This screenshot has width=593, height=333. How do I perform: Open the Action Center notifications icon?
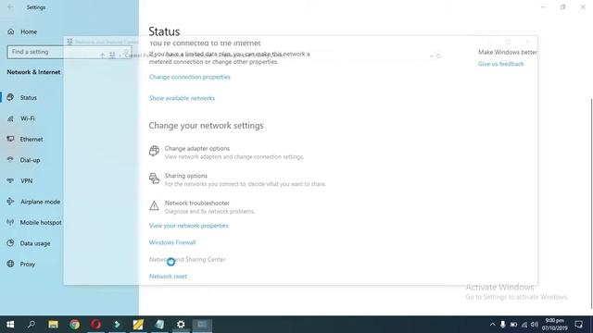[578, 325]
